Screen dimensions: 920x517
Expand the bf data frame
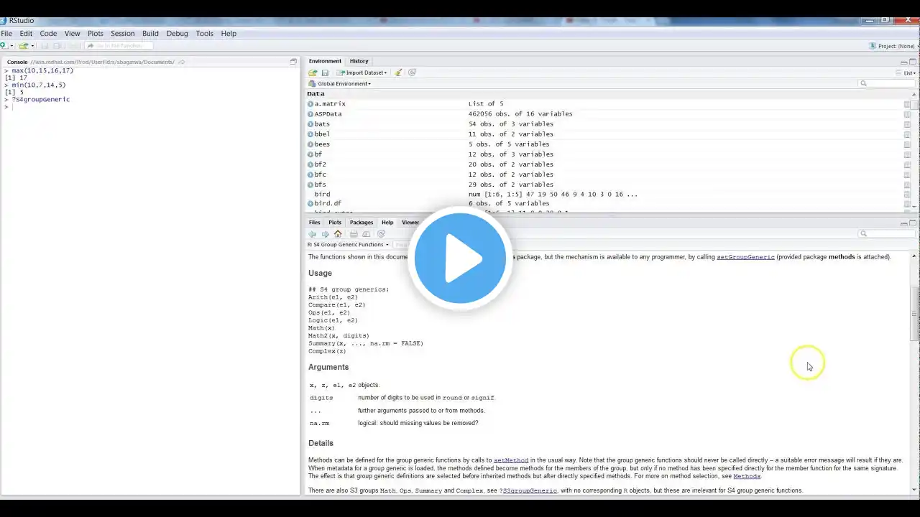pyautogui.click(x=310, y=154)
